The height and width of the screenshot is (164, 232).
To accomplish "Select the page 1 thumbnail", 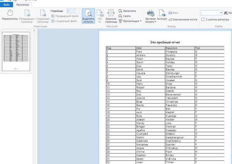I will [19, 51].
